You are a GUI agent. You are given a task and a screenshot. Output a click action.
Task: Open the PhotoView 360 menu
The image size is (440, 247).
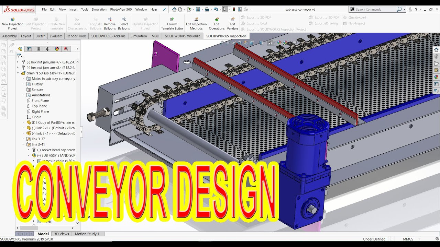121,10
